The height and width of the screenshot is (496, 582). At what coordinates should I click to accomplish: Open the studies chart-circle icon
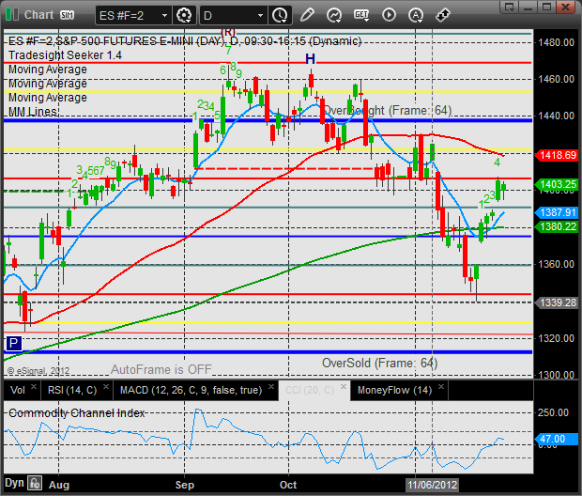(334, 15)
